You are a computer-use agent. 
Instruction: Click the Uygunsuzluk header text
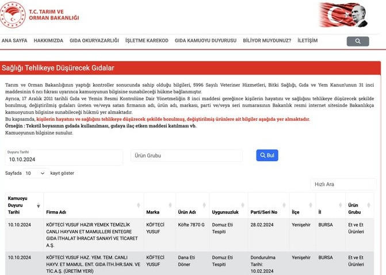pyautogui.click(x=226, y=212)
